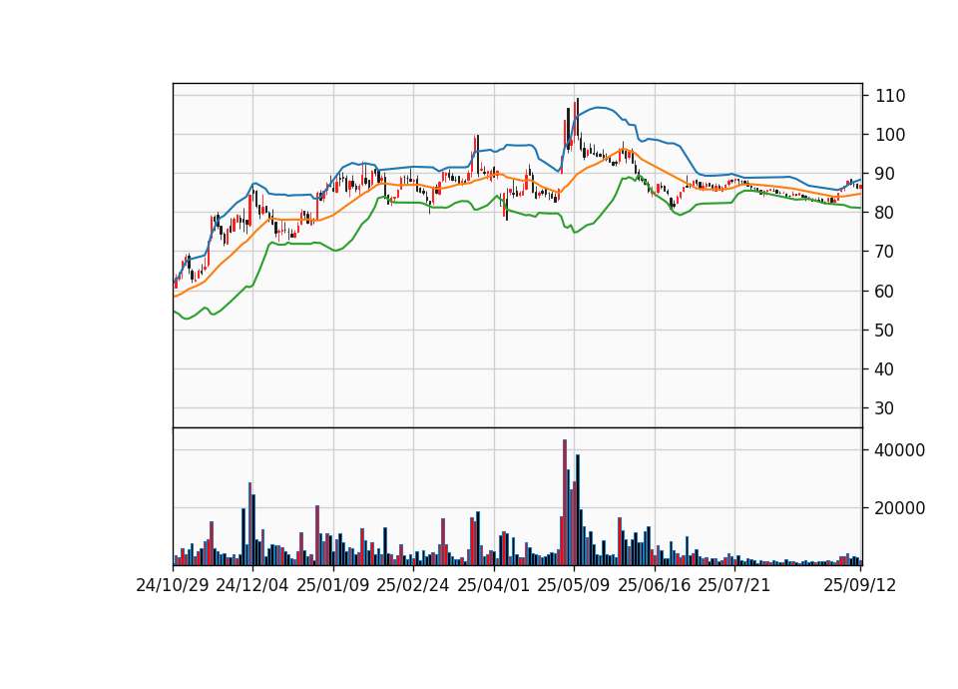Viewport: 958px width, 689px height.
Task: Click the 25/05/09 date label
Action: [x=574, y=585]
